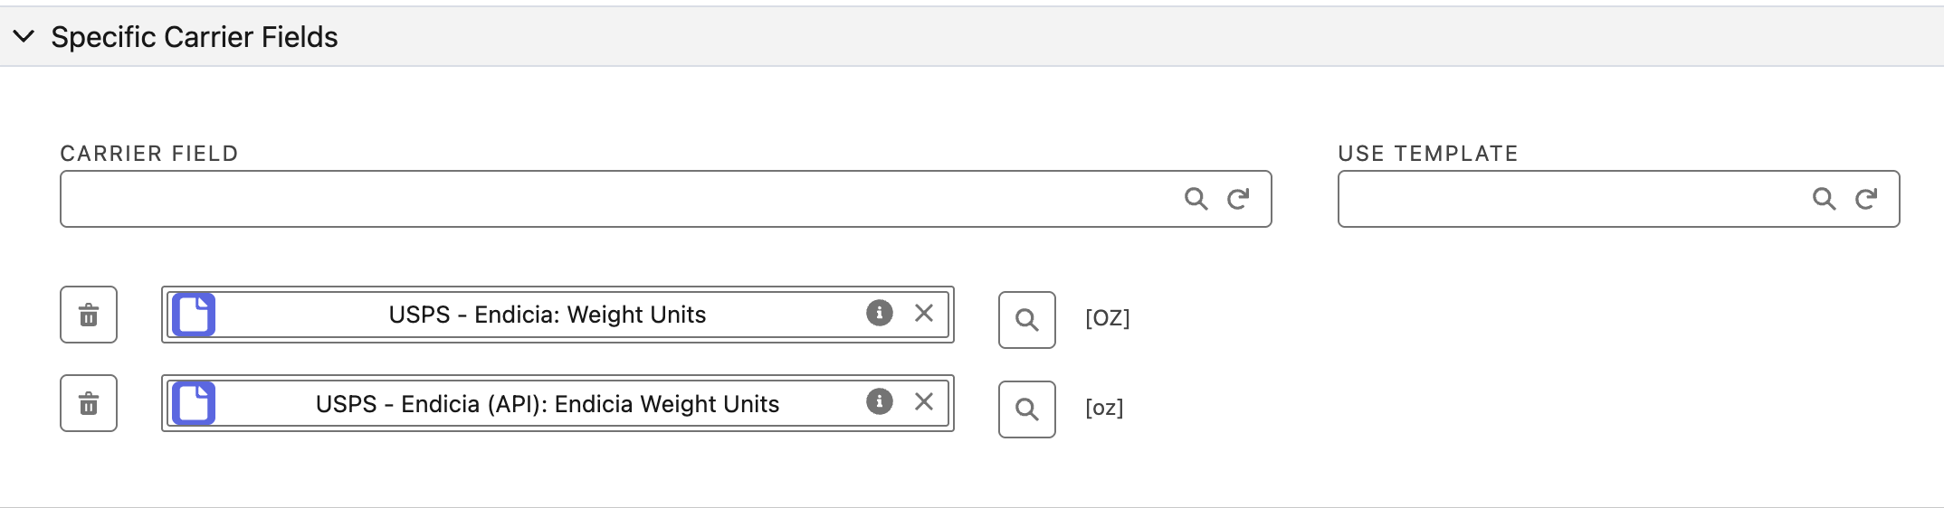Click refresh icon in Carrier Field box
Viewport: 1944px width, 508px height.
pos(1238,199)
